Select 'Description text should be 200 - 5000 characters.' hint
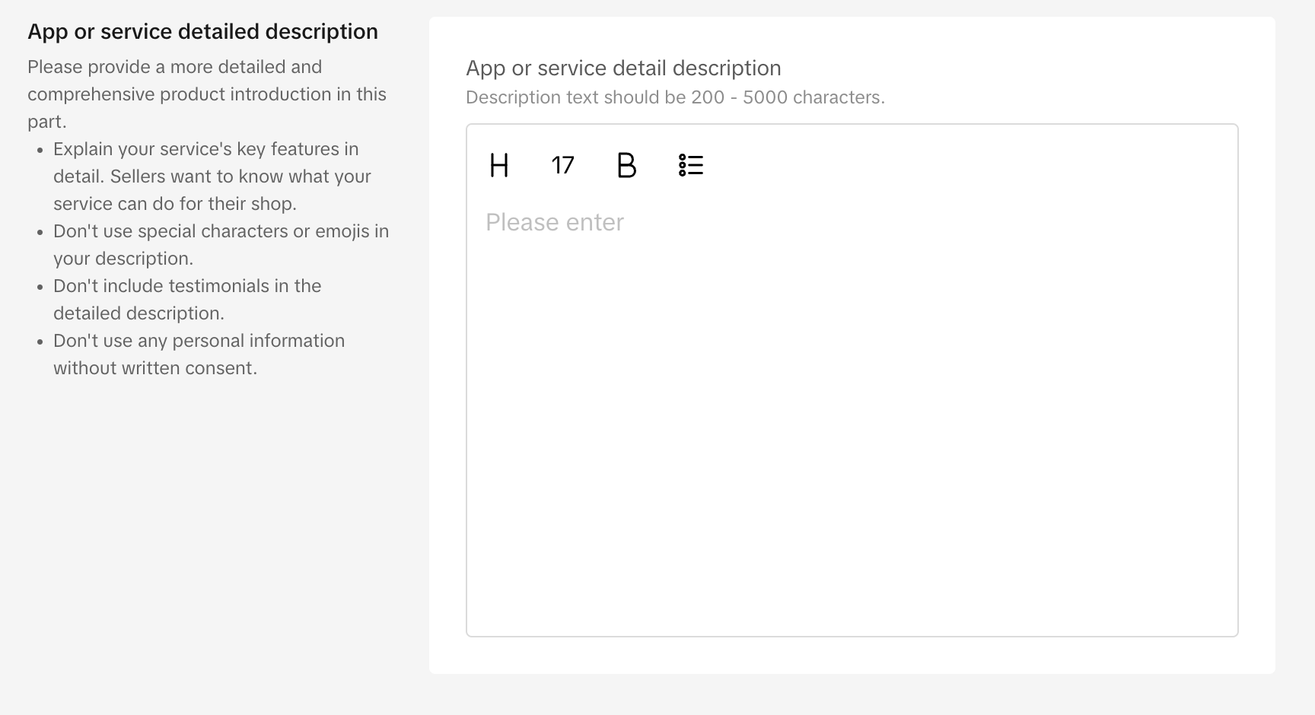1315x715 pixels. coord(675,97)
